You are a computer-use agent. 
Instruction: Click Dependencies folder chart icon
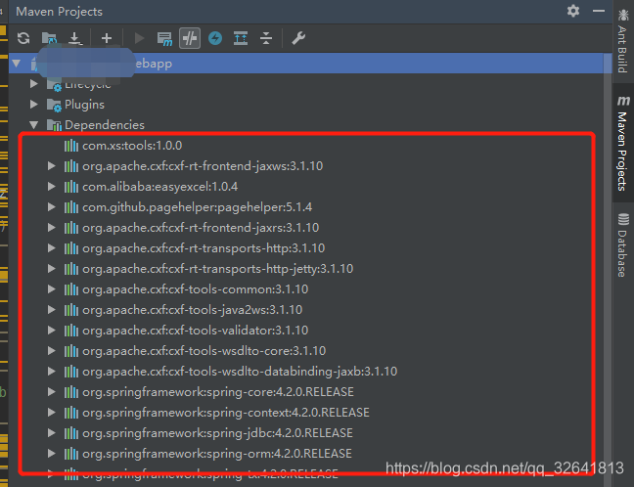54,126
